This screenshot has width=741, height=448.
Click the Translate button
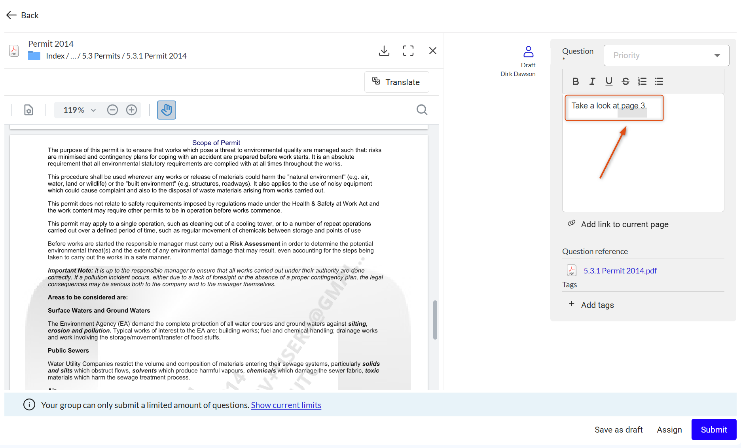pos(396,82)
